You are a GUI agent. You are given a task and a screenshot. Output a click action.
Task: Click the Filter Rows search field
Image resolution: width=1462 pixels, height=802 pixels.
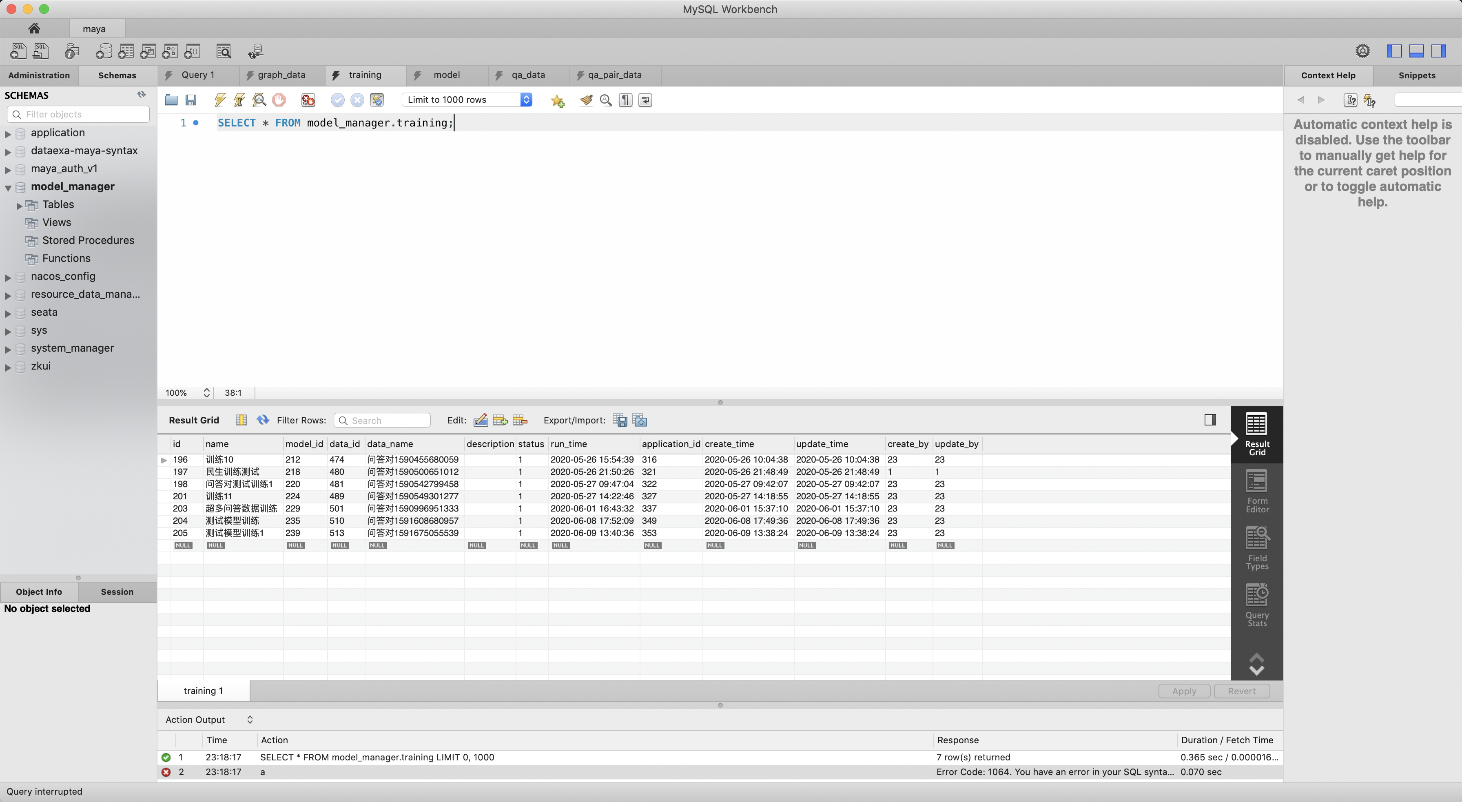tap(382, 420)
